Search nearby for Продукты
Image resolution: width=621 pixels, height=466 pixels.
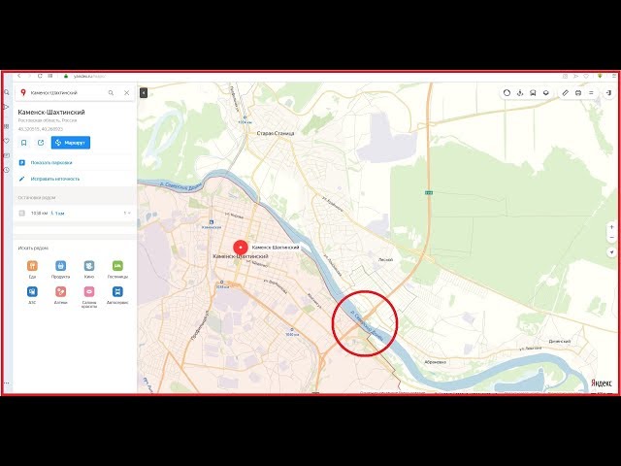pos(60,270)
